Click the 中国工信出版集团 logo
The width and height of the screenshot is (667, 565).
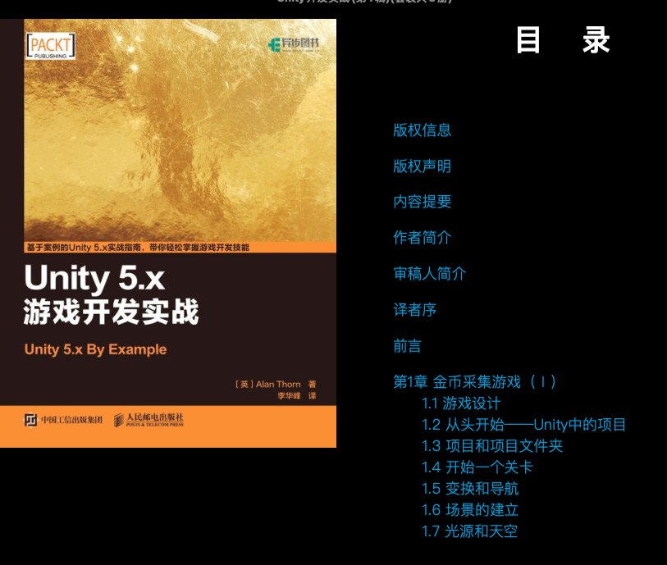(x=63, y=420)
